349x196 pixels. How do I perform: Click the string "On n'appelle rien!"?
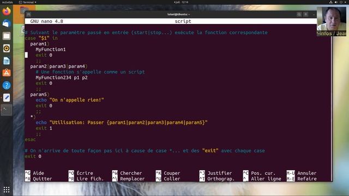coord(76,100)
